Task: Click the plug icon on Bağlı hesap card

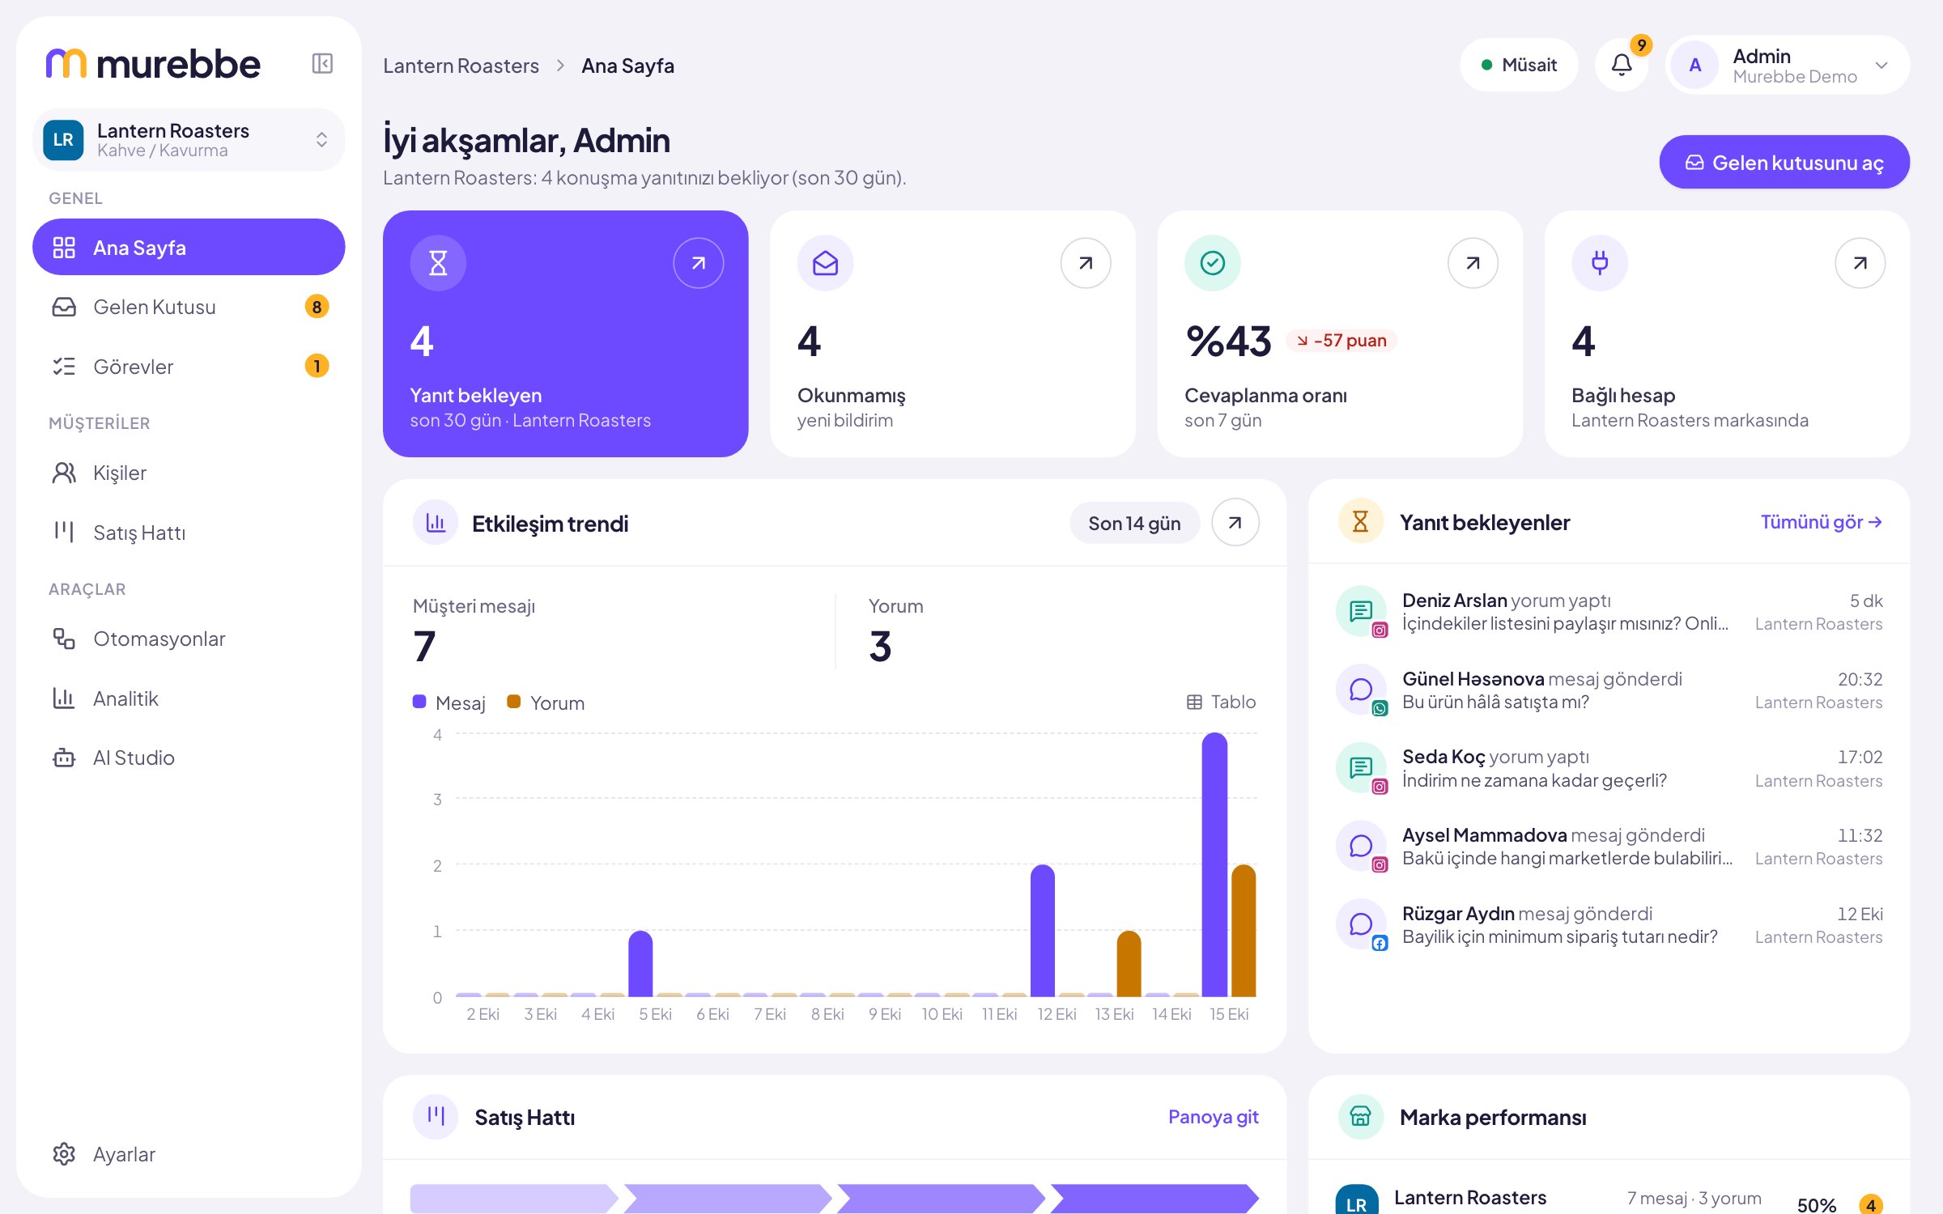Action: coord(1599,263)
